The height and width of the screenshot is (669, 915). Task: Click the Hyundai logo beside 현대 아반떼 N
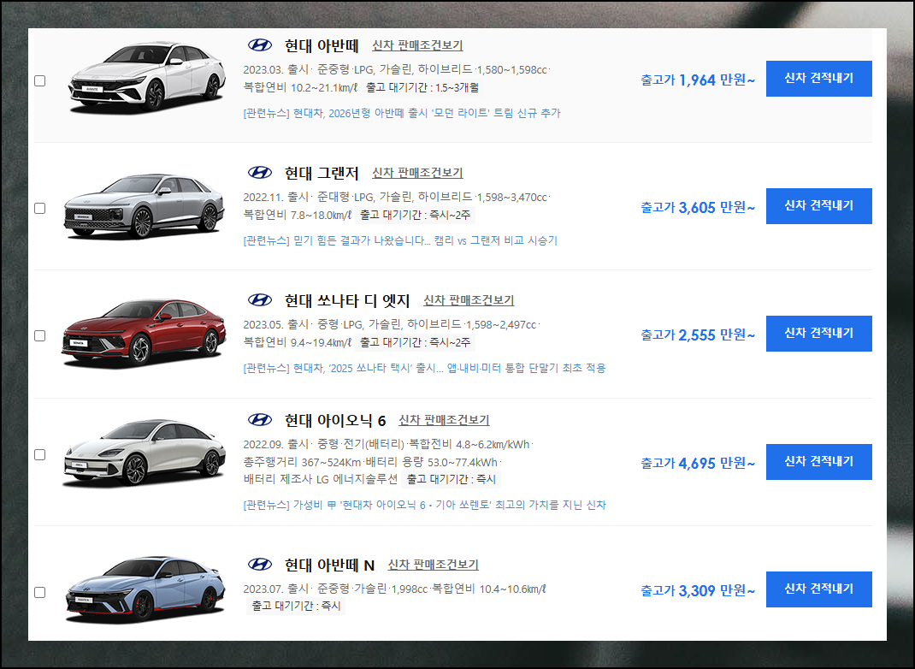pyautogui.click(x=260, y=565)
